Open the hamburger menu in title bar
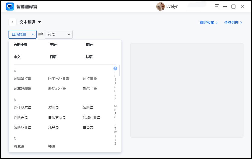This screenshot has width=252, height=159. pos(216,7)
